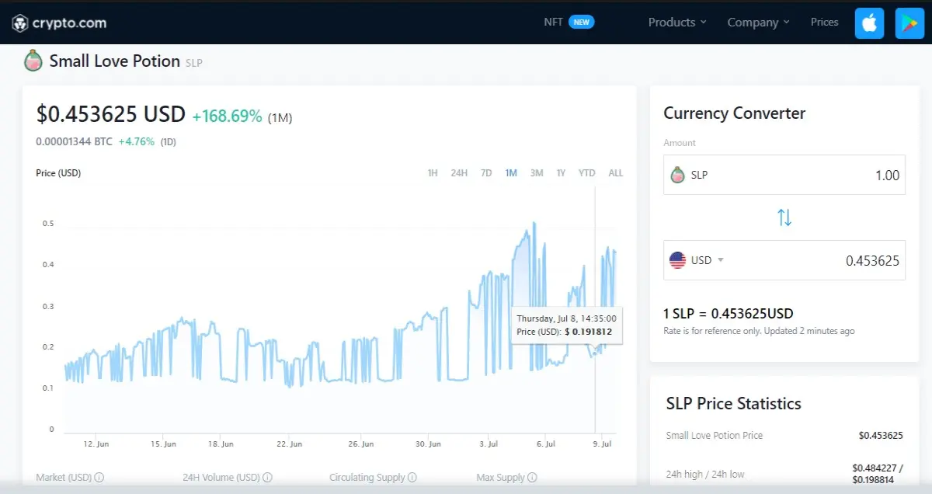Click the 24h high / 24h low label
This screenshot has height=494, width=932.
coord(705,474)
